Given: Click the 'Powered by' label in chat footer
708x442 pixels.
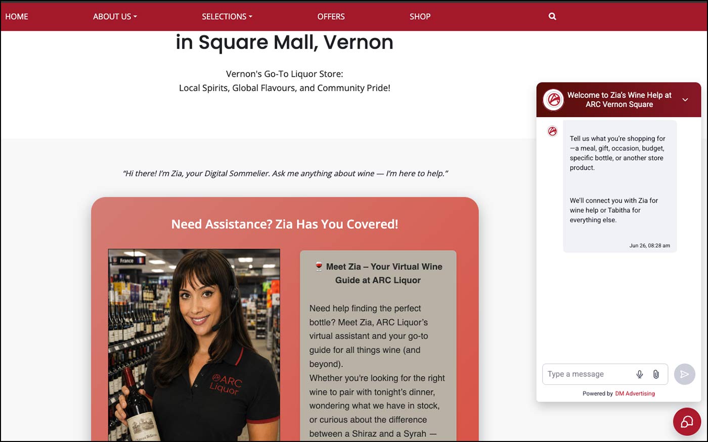Looking at the screenshot, I should 598,394.
